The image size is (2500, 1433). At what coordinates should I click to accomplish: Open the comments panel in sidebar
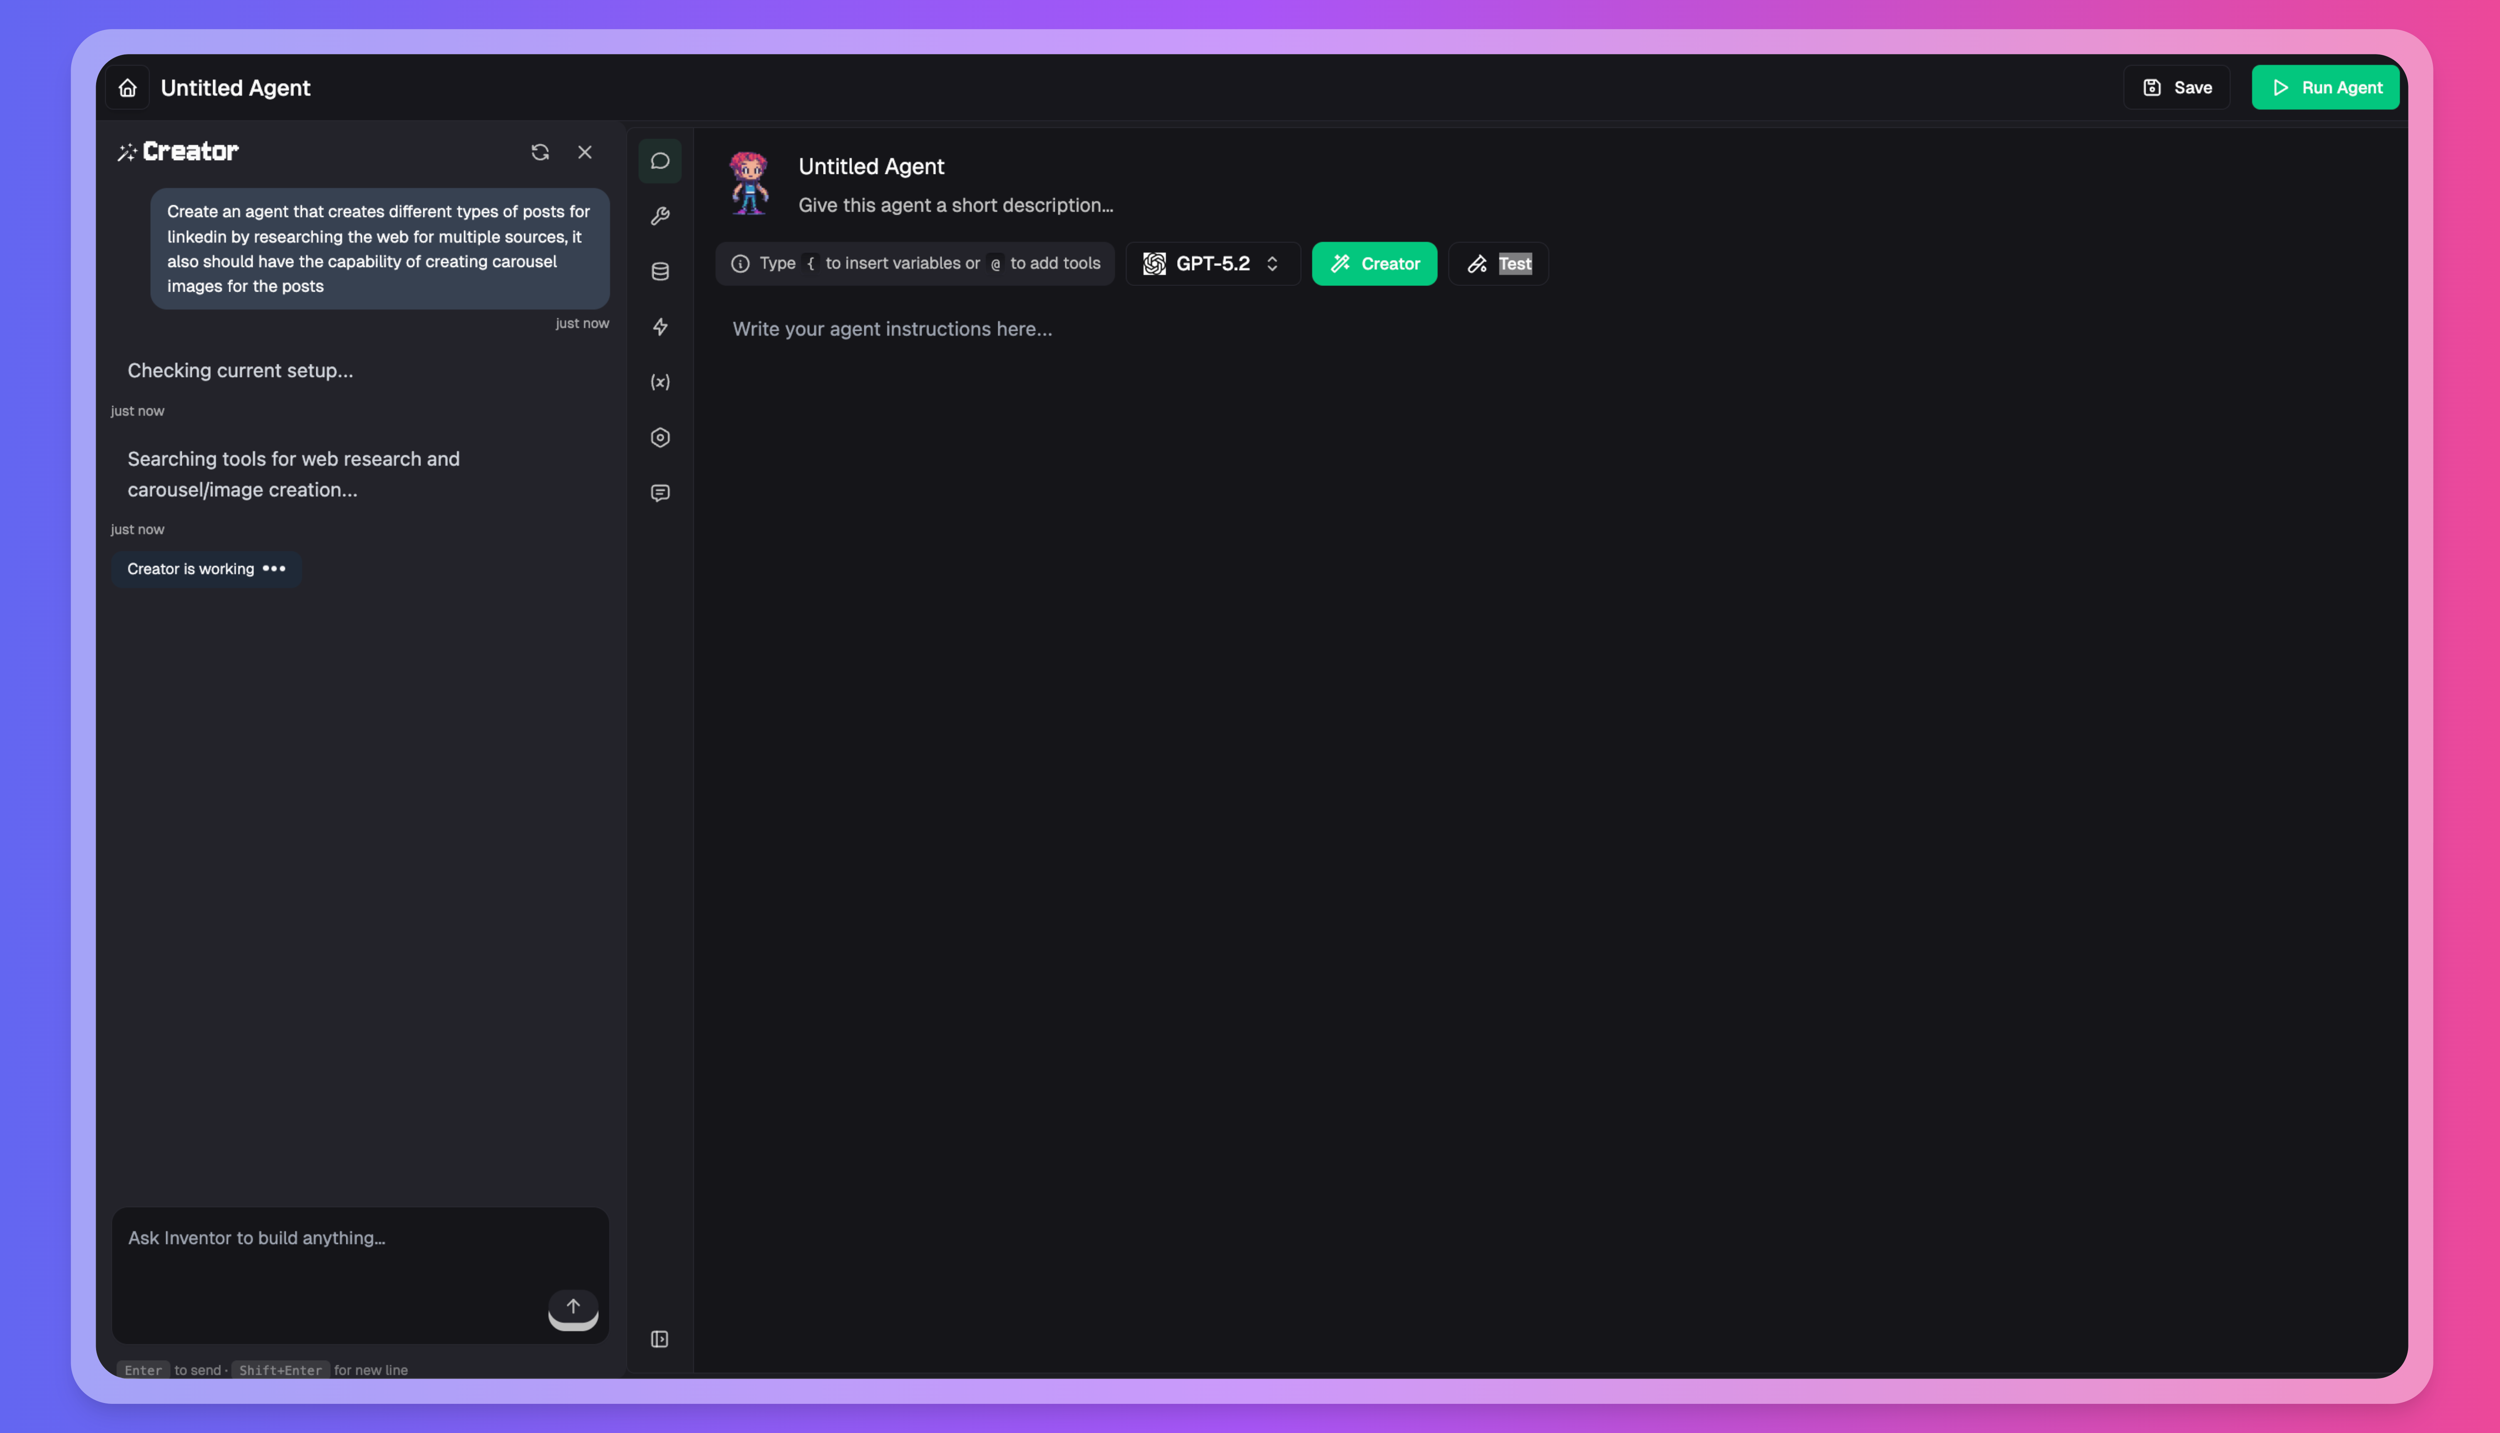click(660, 492)
